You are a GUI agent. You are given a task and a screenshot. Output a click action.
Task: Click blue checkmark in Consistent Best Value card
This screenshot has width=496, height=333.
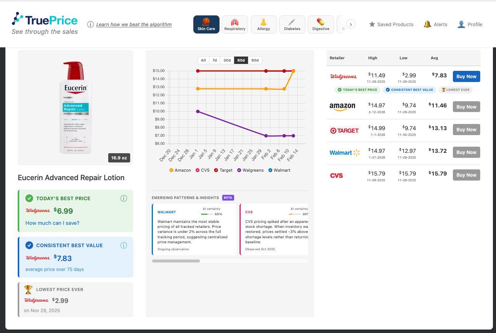[29, 245]
